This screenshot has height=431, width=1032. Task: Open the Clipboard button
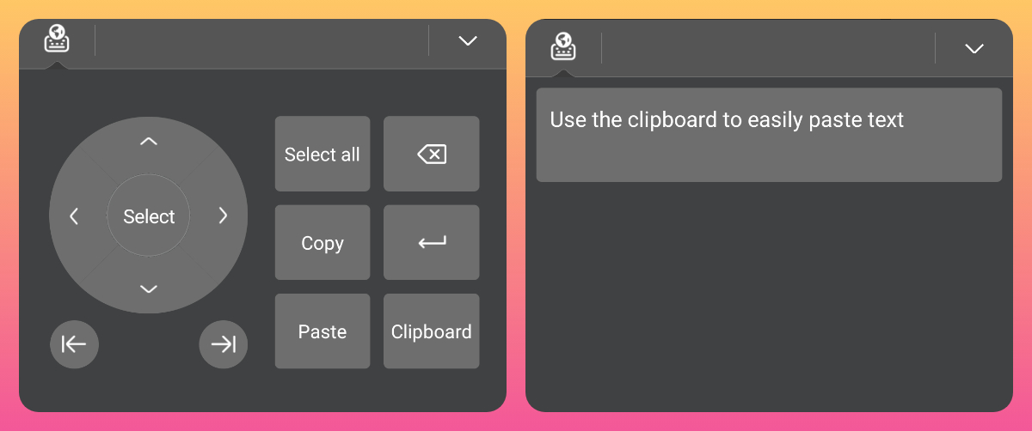(432, 331)
